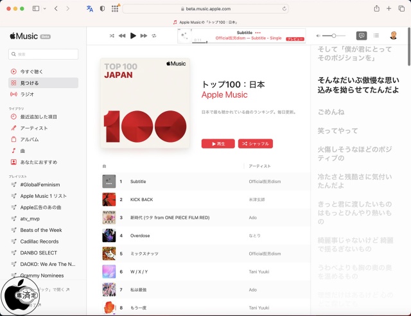The height and width of the screenshot is (316, 411).
Task: Select track 4 Overdose
Action: coord(205,236)
